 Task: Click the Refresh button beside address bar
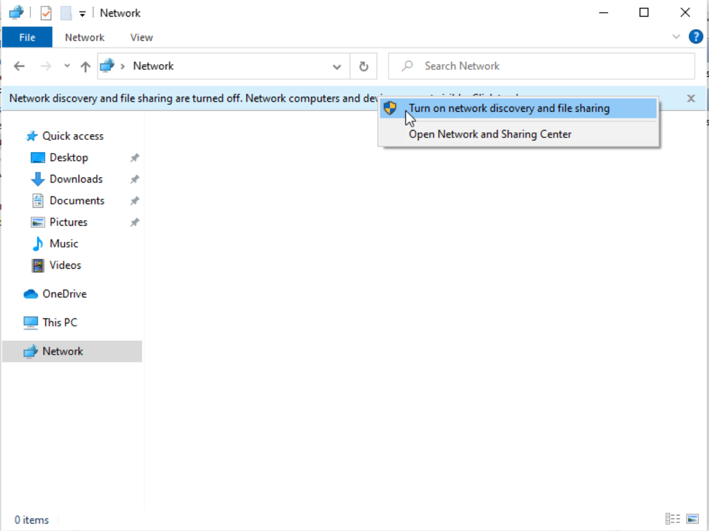click(x=363, y=66)
